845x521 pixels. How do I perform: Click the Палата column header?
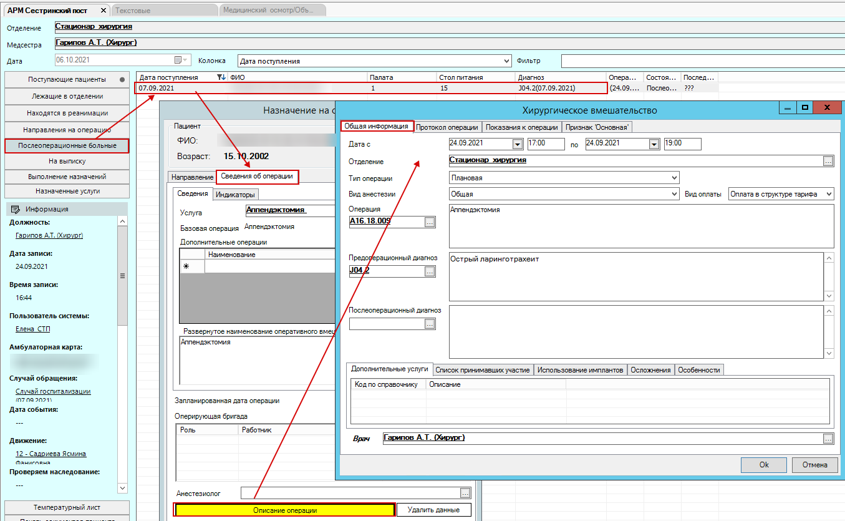[402, 77]
